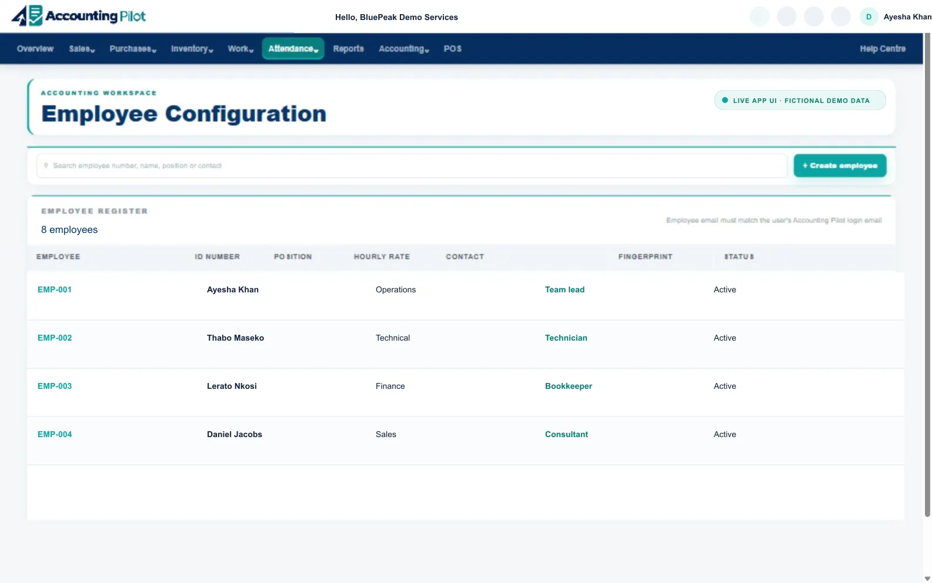Screen dimensions: 932x583
Task: Click the Bookkeeper link
Action: tap(568, 386)
